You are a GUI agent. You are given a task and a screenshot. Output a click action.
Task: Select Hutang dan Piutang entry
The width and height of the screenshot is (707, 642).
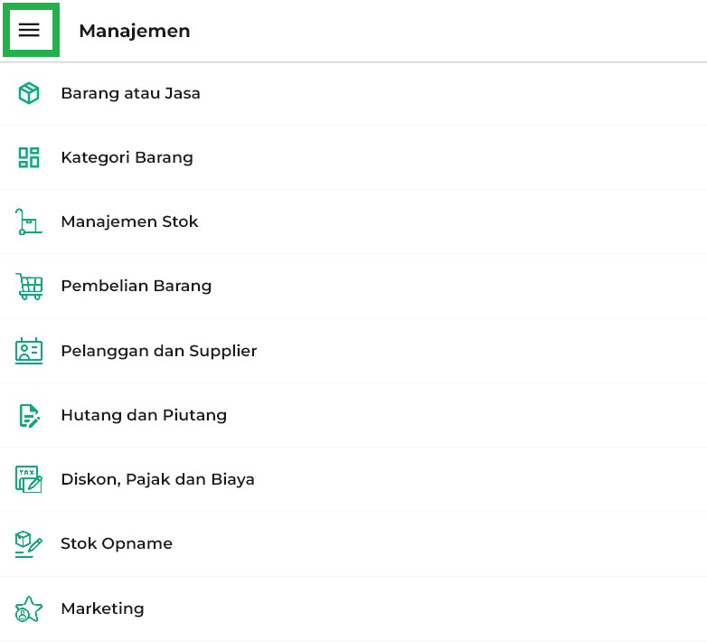point(143,415)
